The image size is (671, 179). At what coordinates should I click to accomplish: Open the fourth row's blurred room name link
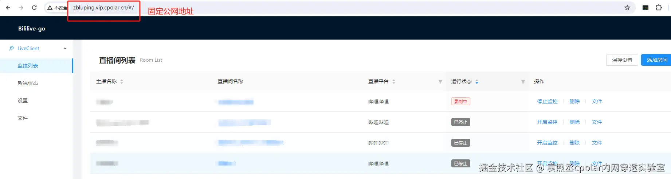tap(227, 163)
